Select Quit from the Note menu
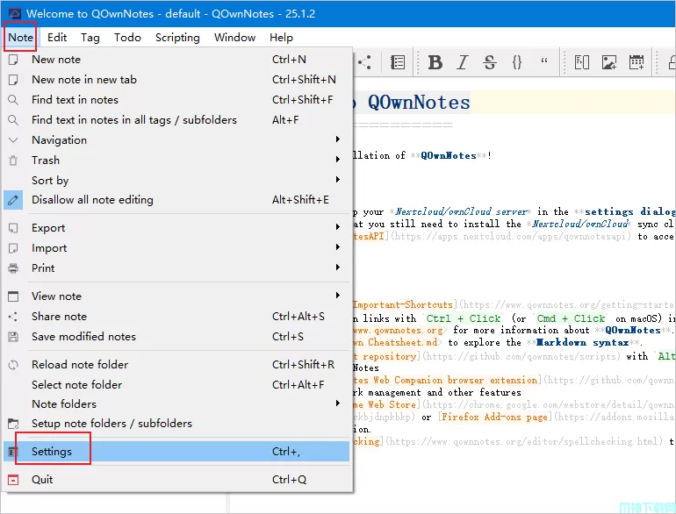The image size is (676, 514). click(42, 480)
